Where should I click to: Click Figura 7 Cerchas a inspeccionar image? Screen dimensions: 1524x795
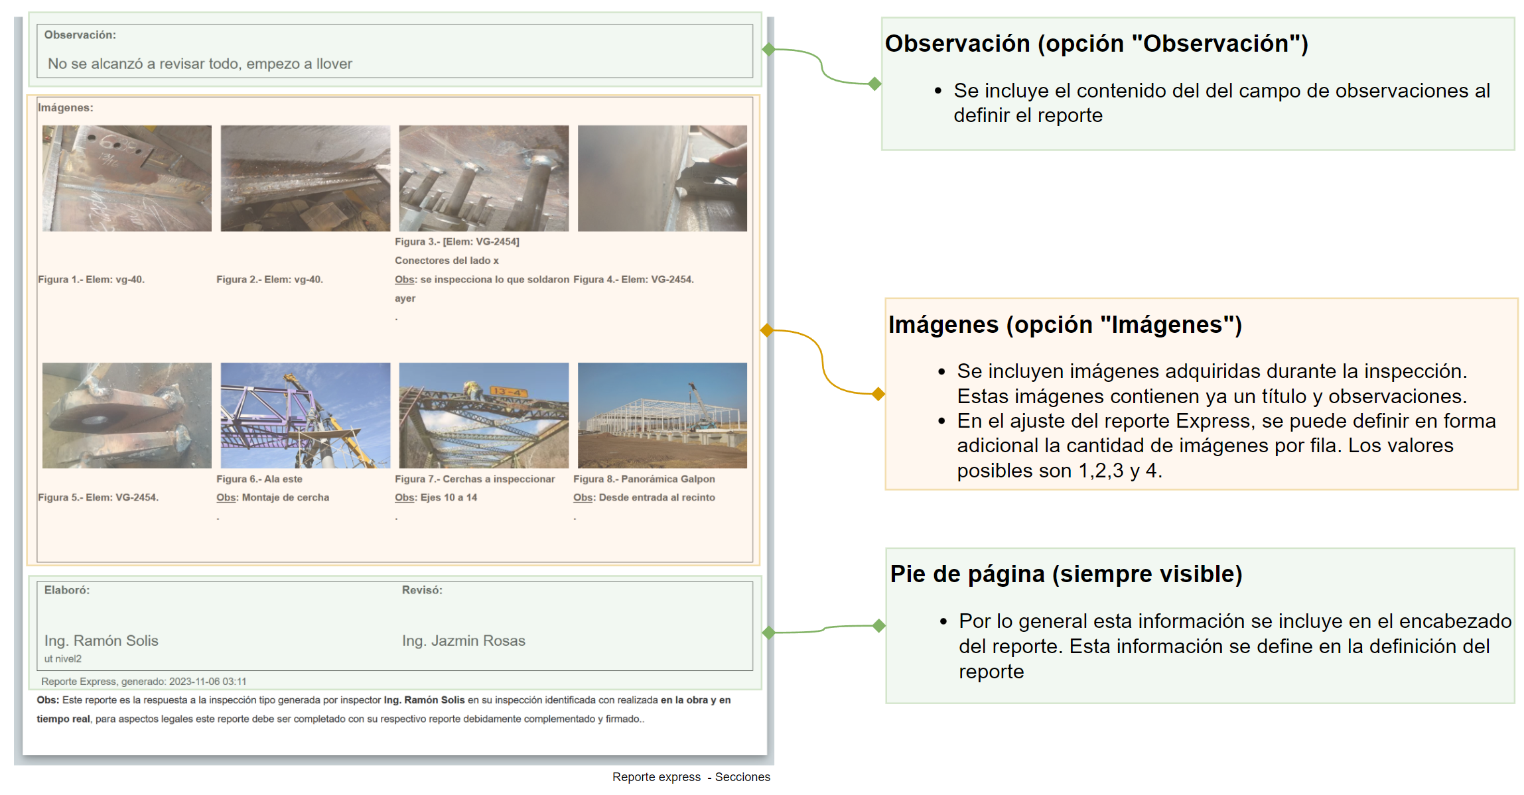click(x=484, y=415)
